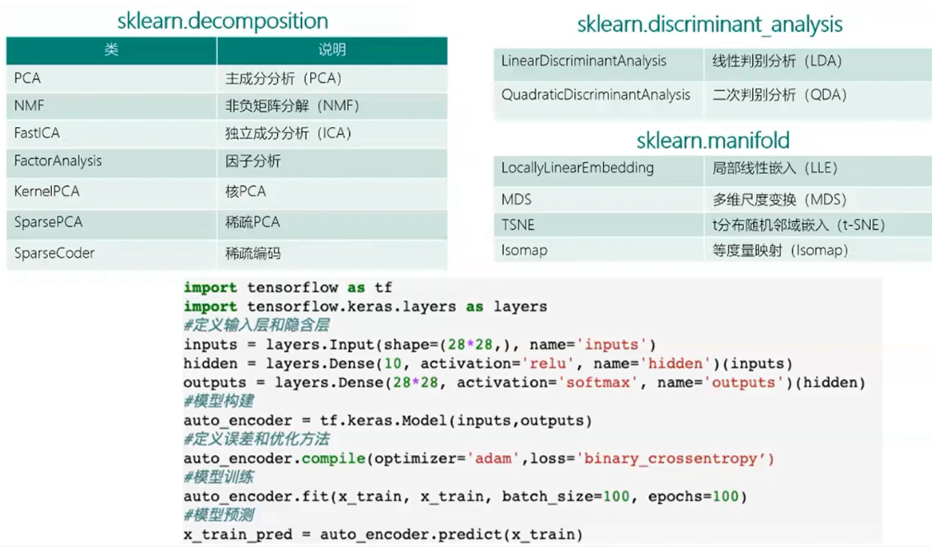932x549 pixels.
Task: Click the #定义输入层和隐含层 comment
Action: (257, 325)
